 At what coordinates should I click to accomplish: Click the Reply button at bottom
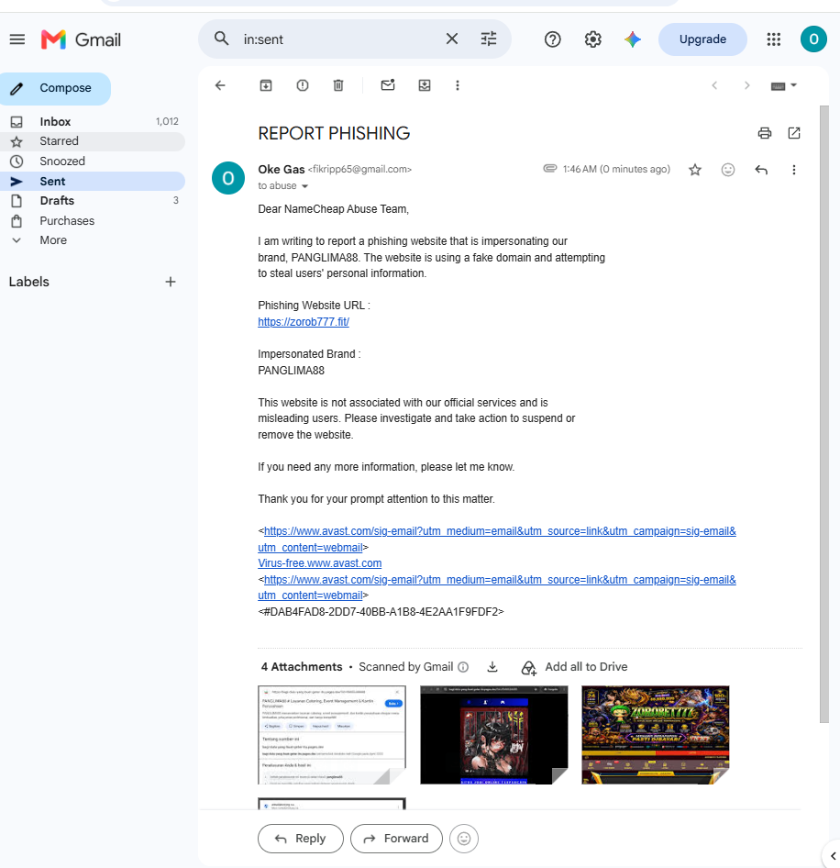coord(301,839)
